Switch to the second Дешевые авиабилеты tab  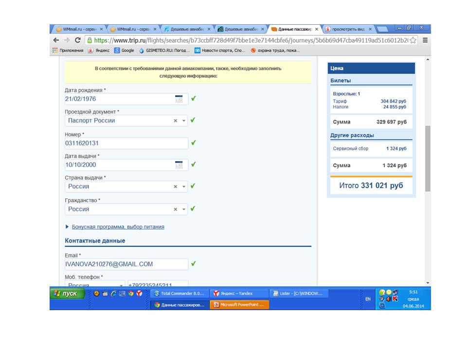pyautogui.click(x=241, y=29)
